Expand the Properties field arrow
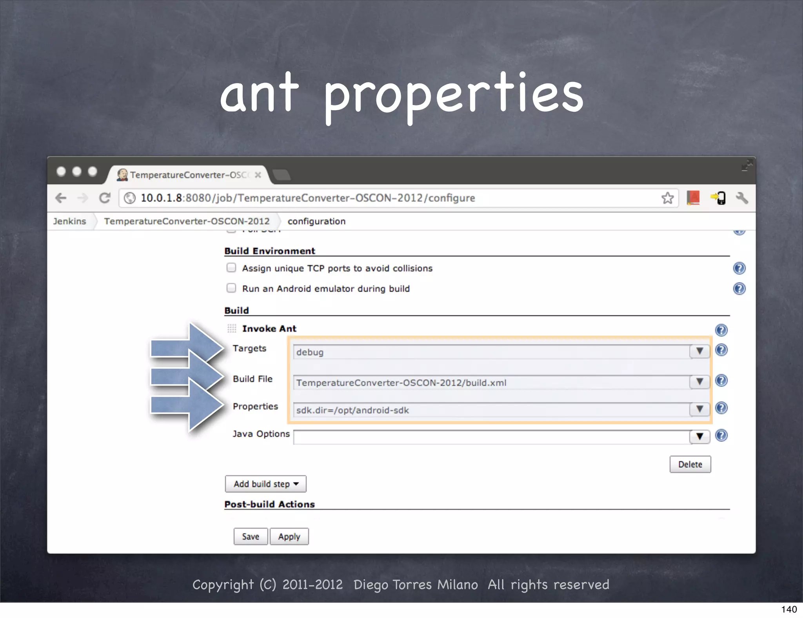The height and width of the screenshot is (618, 803). coord(699,409)
